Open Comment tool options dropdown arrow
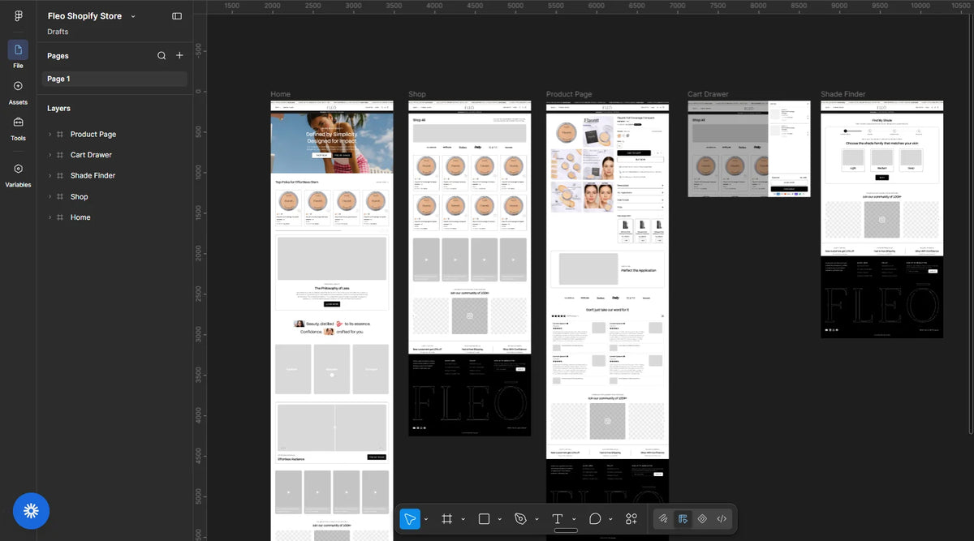Viewport: 974px width, 541px height. click(x=610, y=520)
